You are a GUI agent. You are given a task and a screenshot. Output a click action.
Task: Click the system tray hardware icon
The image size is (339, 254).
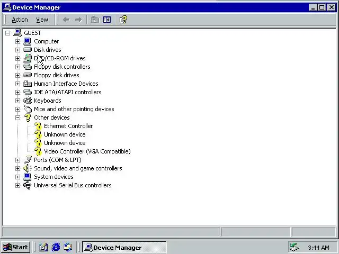pyautogui.click(x=294, y=247)
